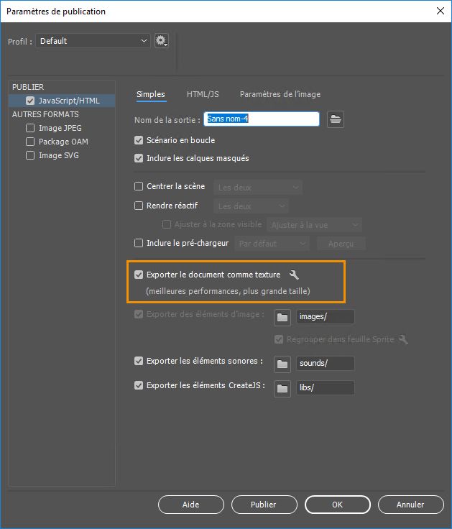Check Rendre réactif option
Viewport: 452px width, 529px height.
[x=139, y=206]
